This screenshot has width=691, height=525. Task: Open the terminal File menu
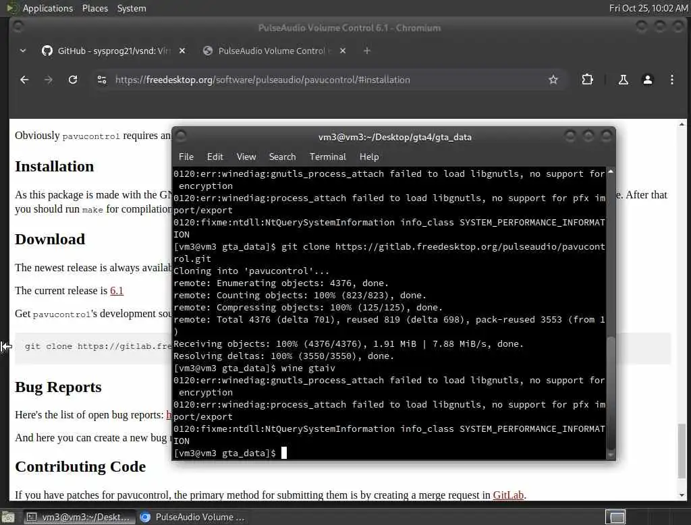186,157
